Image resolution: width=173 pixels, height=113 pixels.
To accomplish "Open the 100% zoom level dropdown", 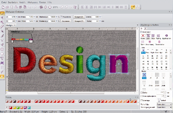I will [x=59, y=7].
